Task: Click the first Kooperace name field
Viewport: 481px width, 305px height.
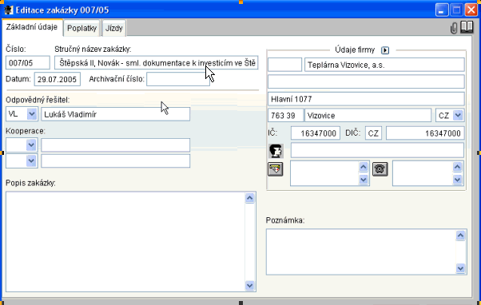Action: click(x=115, y=145)
